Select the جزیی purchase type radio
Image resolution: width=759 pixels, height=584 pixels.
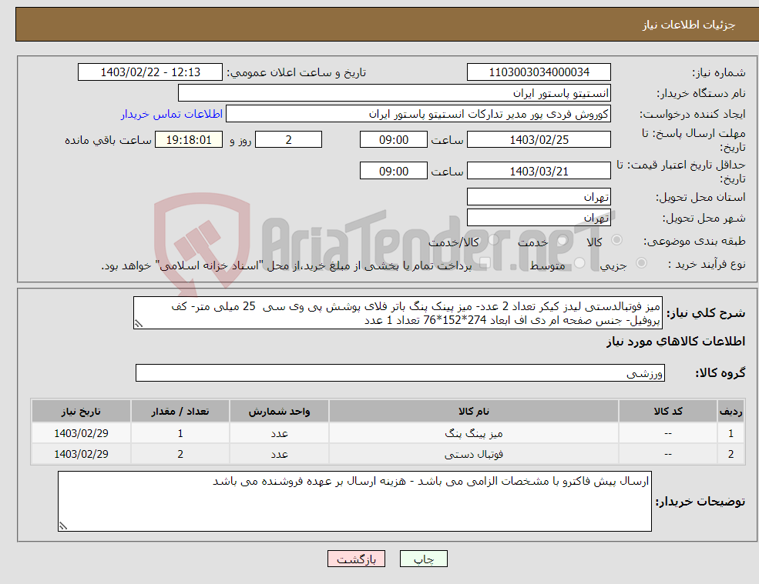[x=641, y=263]
